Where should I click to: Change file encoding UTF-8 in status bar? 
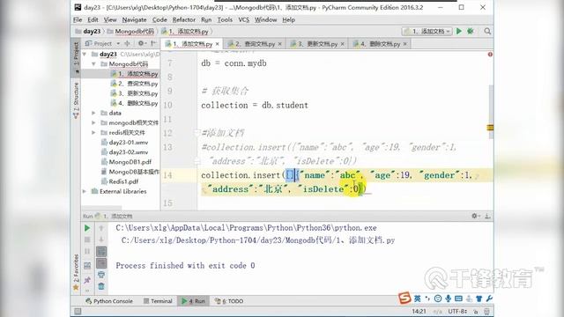457,311
